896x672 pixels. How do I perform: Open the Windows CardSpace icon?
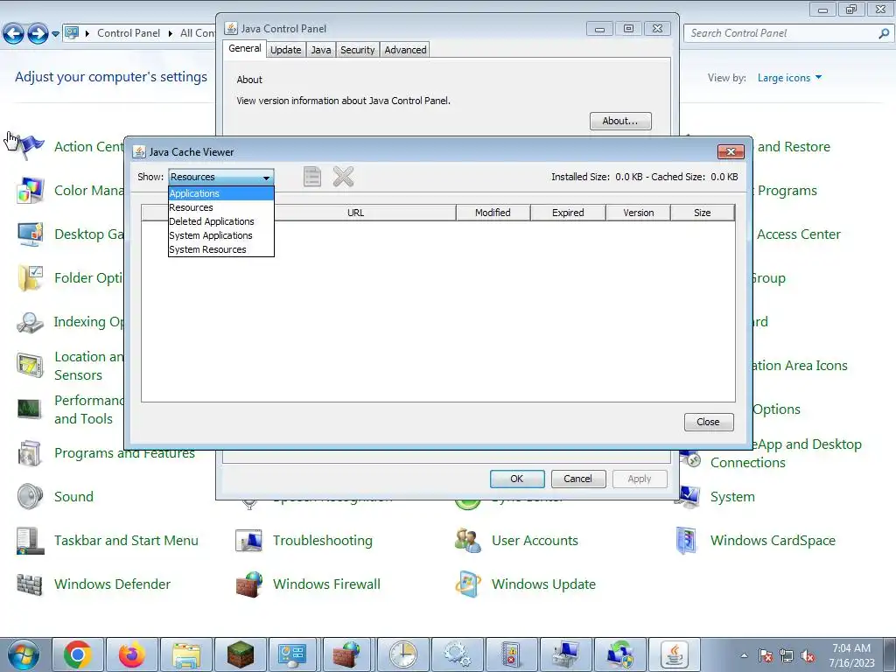click(686, 541)
